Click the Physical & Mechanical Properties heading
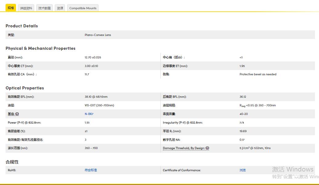Image resolution: width=319 pixels, height=185 pixels. [x=40, y=48]
